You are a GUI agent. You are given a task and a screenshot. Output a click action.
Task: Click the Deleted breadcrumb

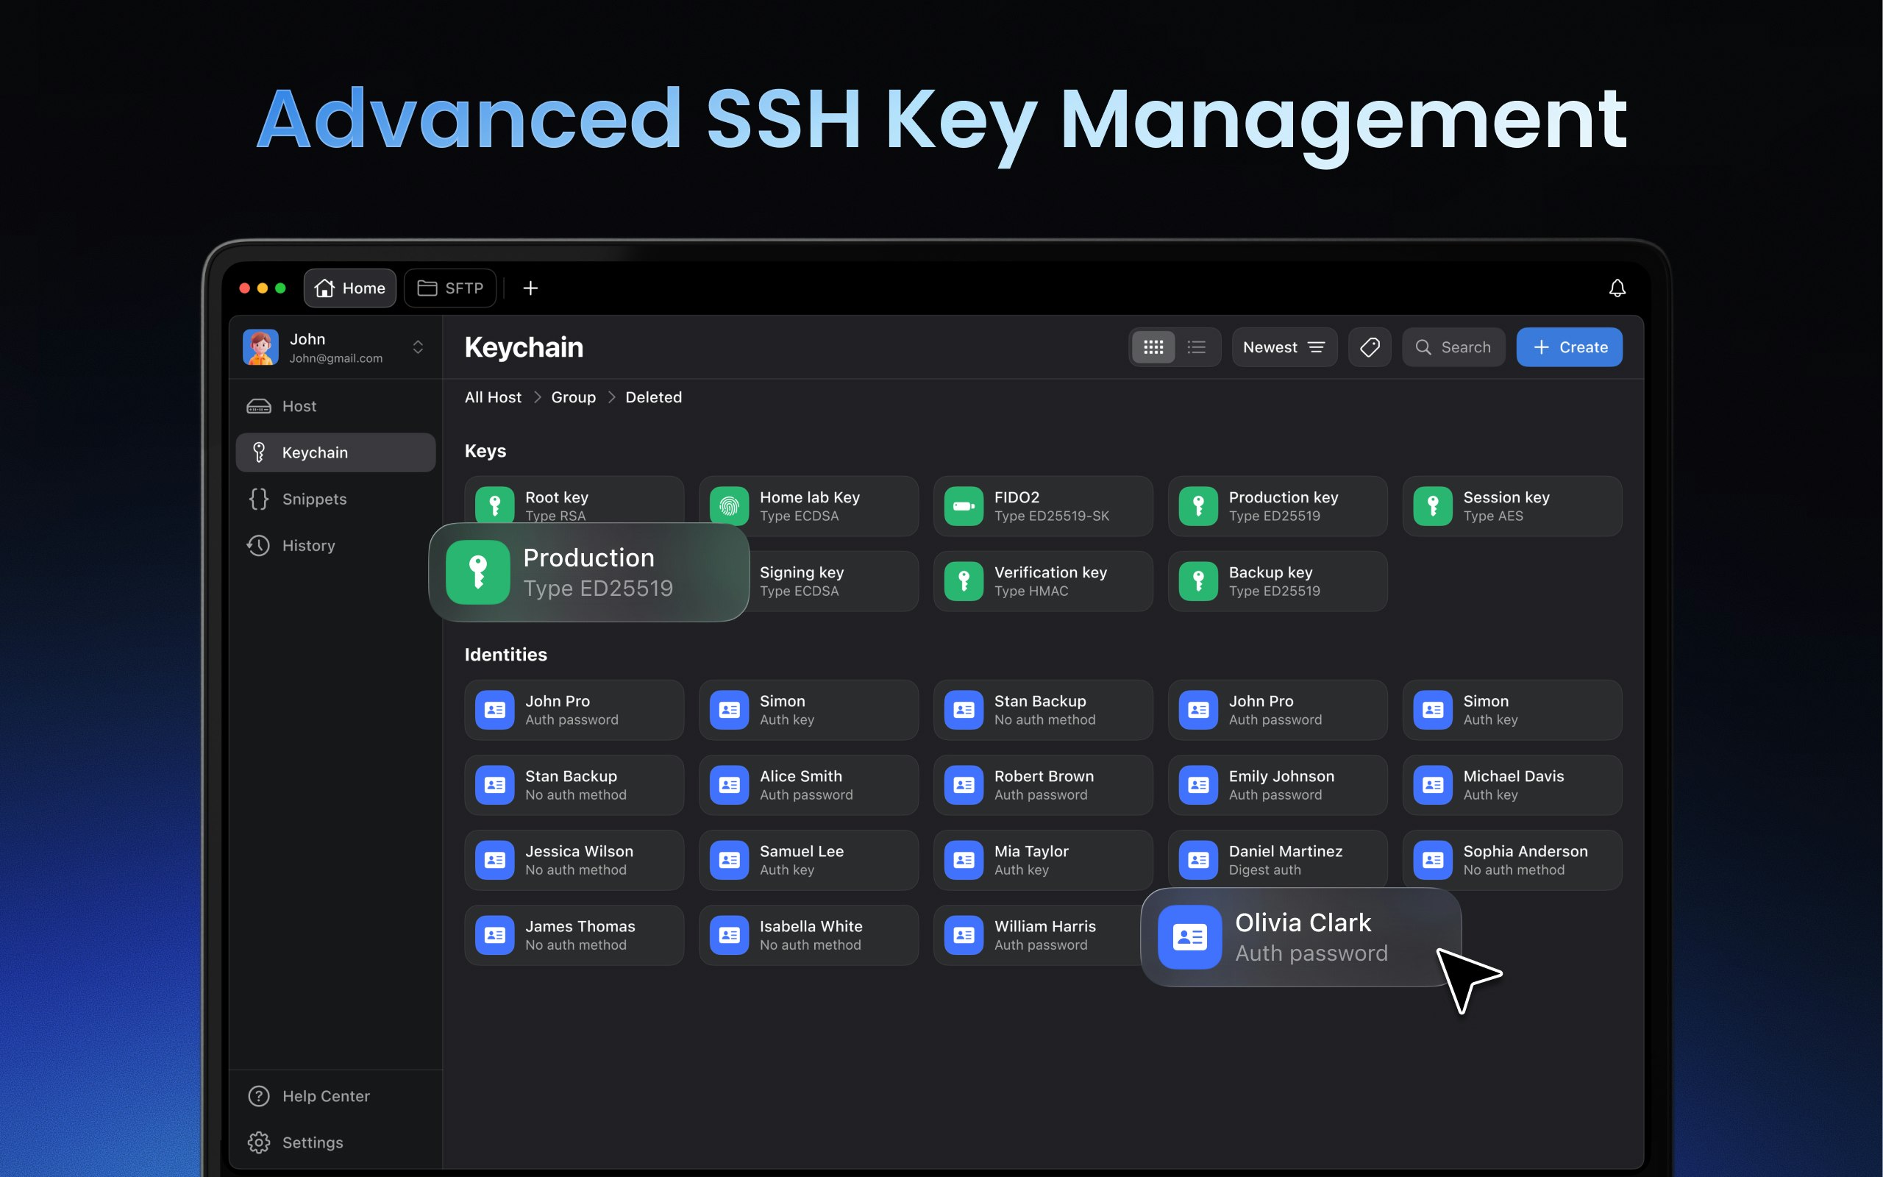pyautogui.click(x=654, y=397)
